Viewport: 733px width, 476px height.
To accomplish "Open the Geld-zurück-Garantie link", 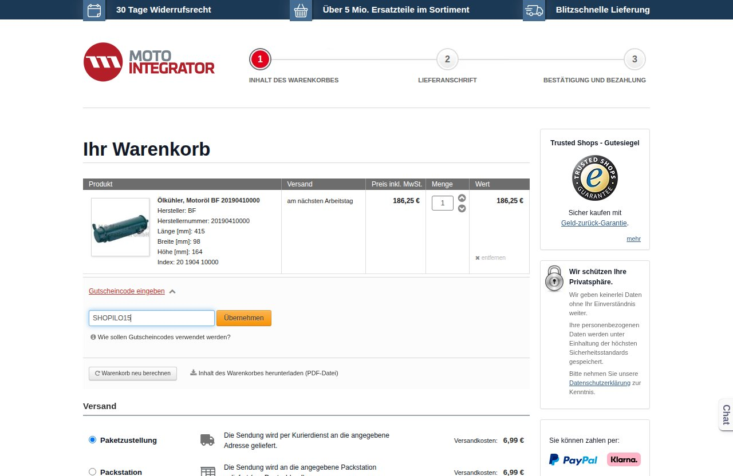I will 594,223.
